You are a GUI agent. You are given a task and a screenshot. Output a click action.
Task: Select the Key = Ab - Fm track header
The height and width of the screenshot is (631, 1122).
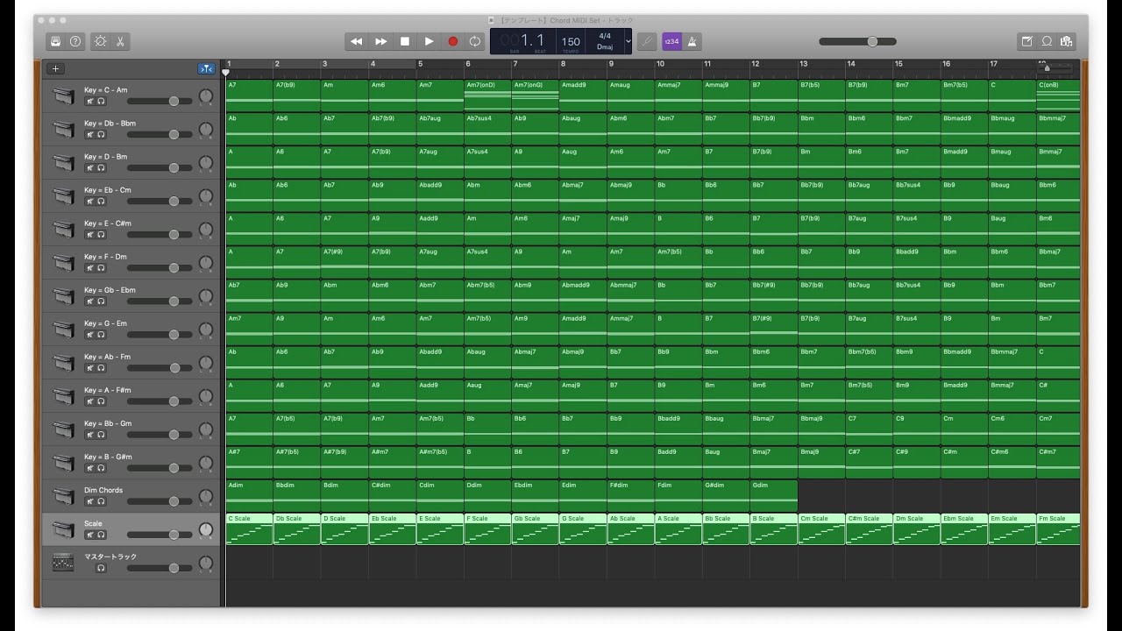point(131,362)
